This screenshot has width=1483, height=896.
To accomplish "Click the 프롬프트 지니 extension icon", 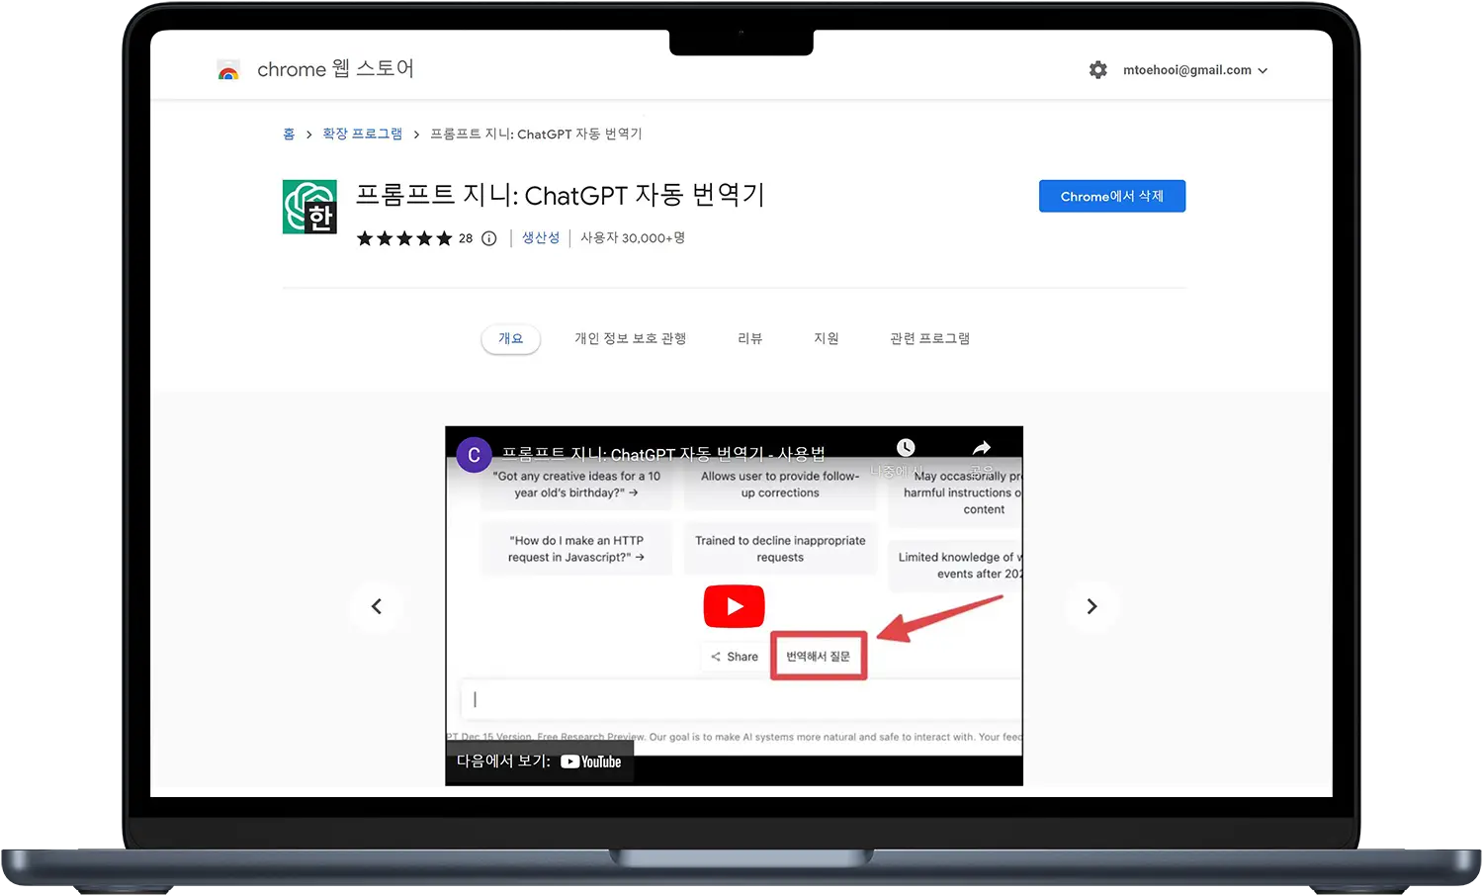I will click(x=309, y=207).
